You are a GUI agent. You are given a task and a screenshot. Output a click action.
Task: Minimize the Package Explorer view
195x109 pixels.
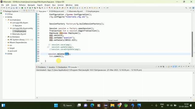point(31,11)
